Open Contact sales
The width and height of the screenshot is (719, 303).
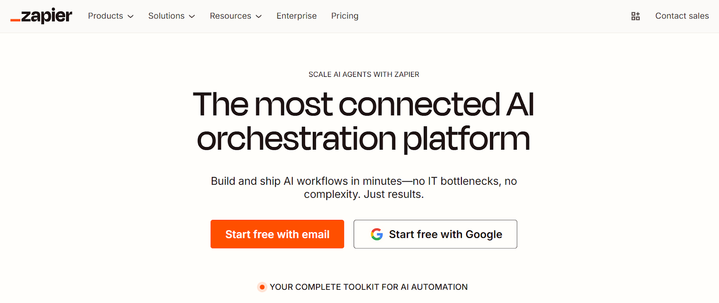click(682, 16)
